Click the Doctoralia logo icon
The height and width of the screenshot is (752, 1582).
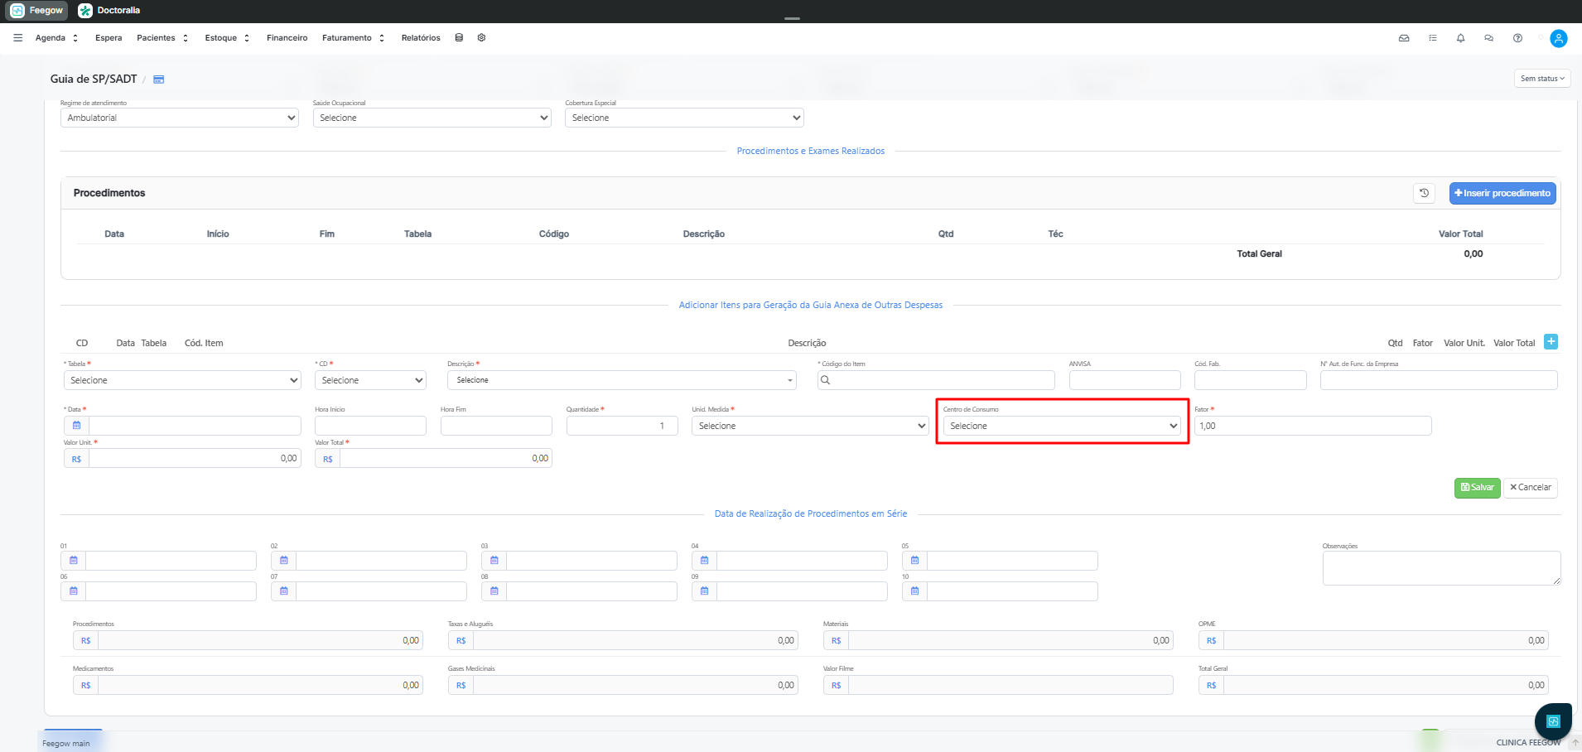85,11
